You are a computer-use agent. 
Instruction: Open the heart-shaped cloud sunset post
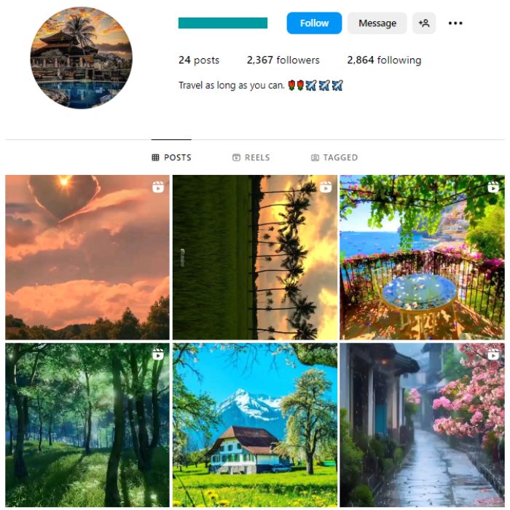coord(87,257)
